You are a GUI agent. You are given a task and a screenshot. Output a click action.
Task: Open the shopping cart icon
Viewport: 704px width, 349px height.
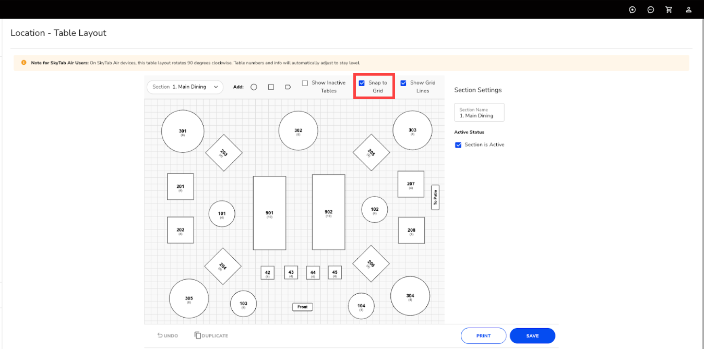coord(669,9)
